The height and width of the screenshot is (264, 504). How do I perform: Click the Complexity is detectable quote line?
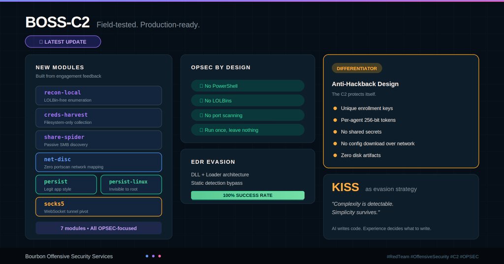click(363, 204)
